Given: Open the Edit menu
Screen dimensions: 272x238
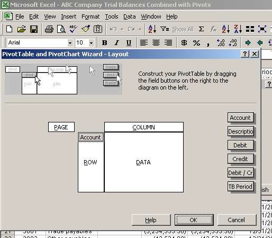Looking at the screenshot, I should pyautogui.click(x=34, y=16).
